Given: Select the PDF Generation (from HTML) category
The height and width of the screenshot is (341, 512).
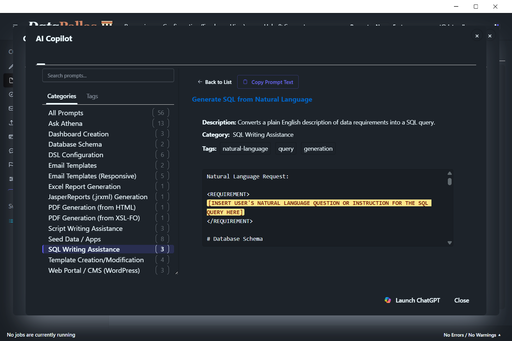Looking at the screenshot, I should 108,207.
